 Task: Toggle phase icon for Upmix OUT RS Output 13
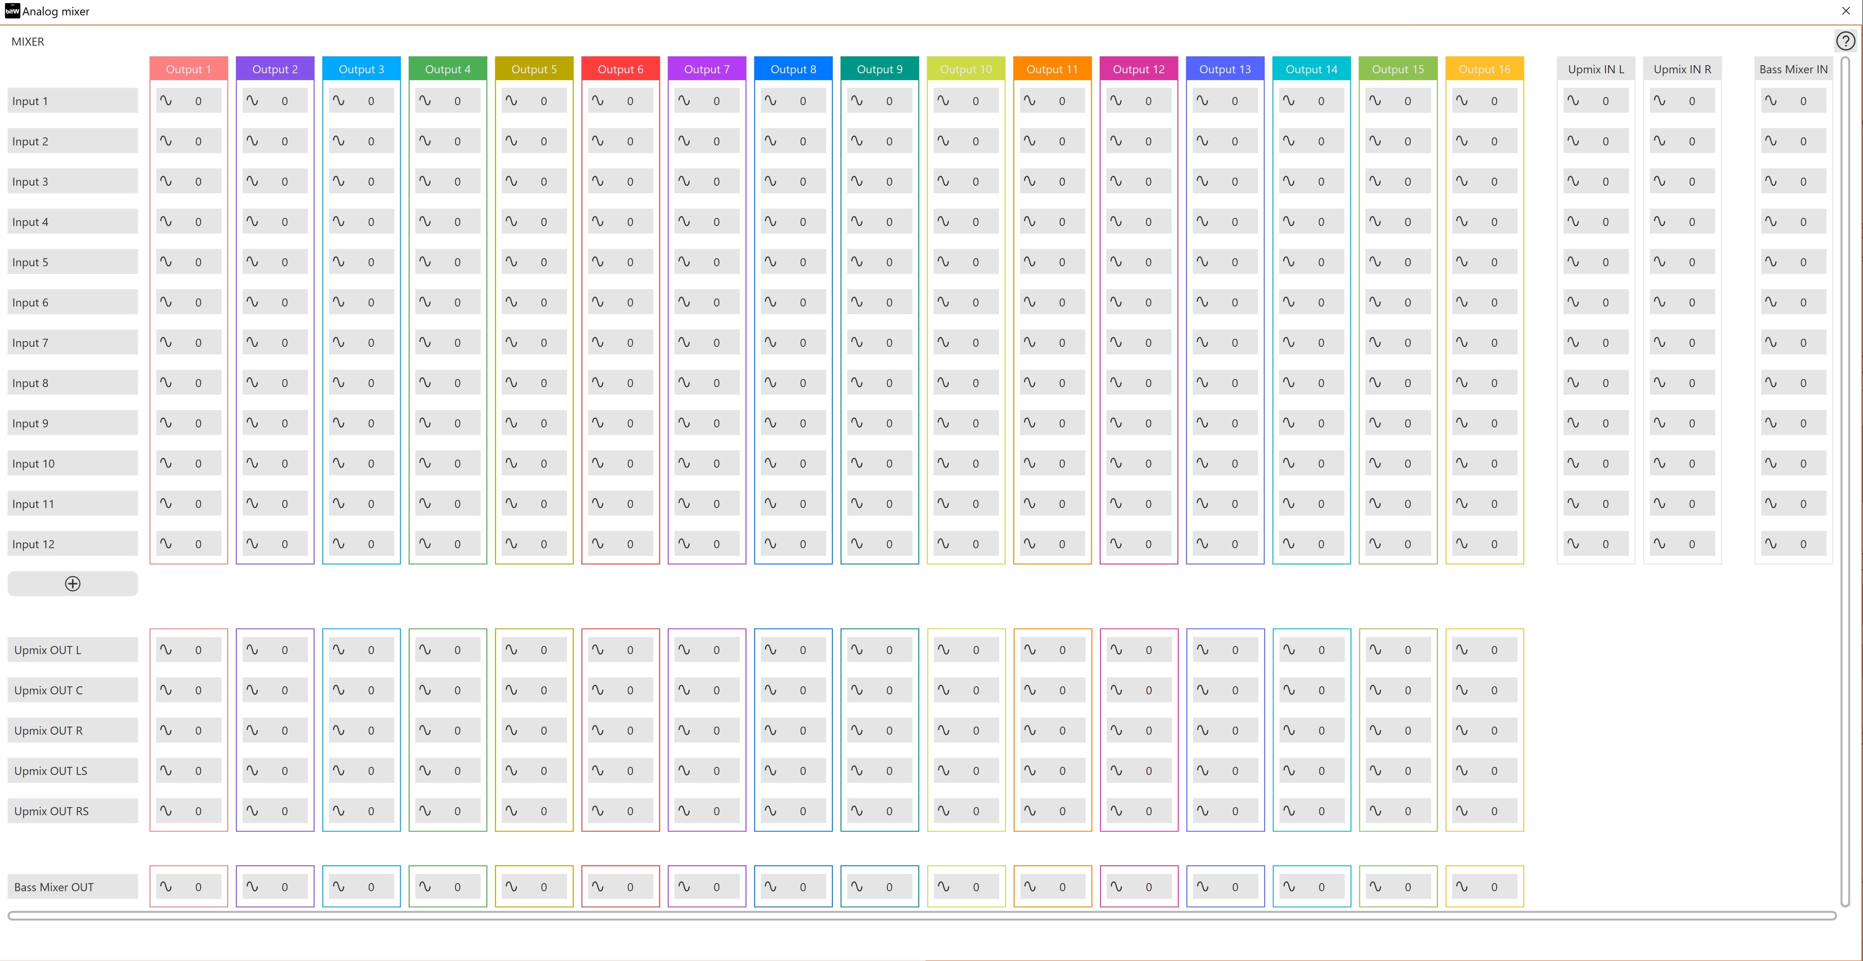click(x=1202, y=811)
